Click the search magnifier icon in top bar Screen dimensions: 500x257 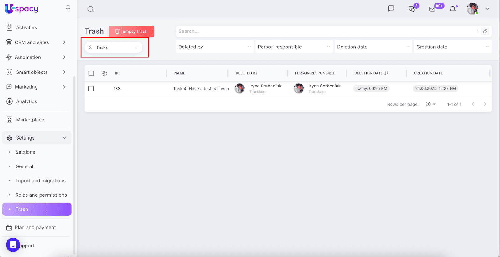click(91, 9)
